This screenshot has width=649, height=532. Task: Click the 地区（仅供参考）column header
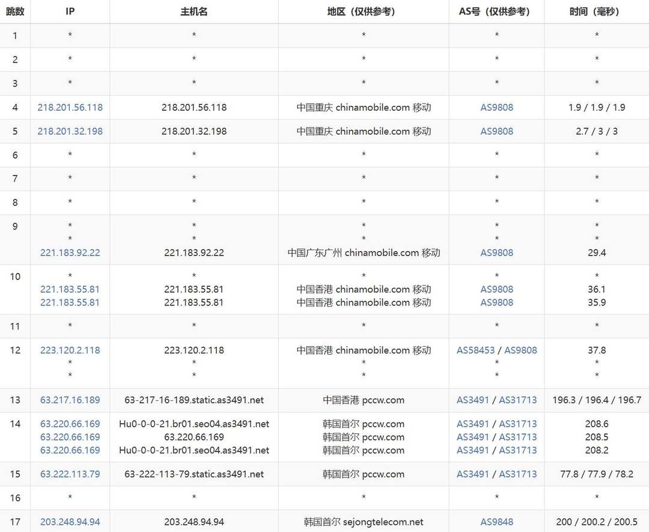364,11
